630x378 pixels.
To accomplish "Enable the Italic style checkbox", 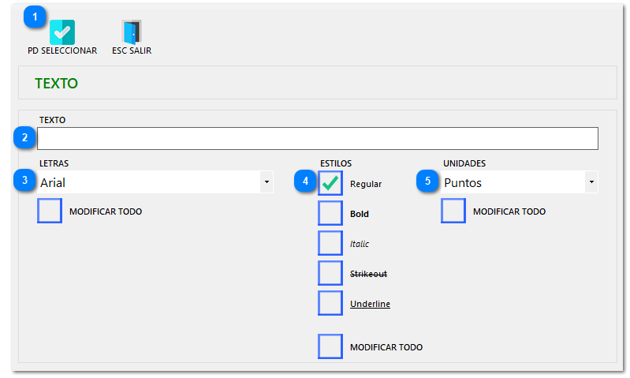I will pos(330,244).
